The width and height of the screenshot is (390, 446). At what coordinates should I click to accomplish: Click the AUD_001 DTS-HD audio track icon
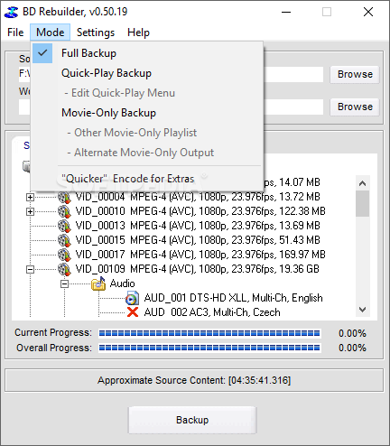[133, 298]
